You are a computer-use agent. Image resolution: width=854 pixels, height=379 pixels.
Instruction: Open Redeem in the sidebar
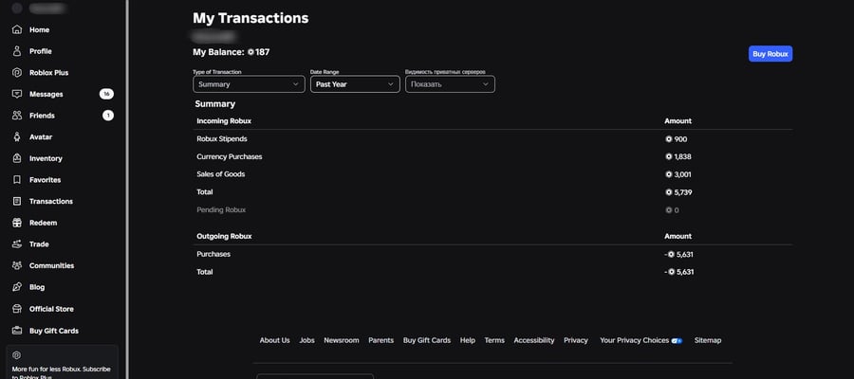tap(43, 223)
